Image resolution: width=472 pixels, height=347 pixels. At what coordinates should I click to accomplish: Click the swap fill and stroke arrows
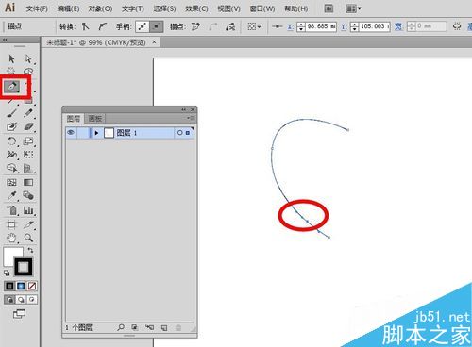[x=30, y=250]
